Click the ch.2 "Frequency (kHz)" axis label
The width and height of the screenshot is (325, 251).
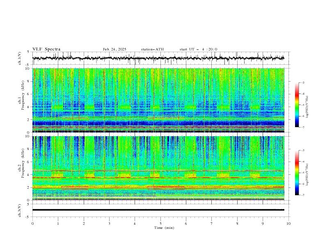[x=23, y=163]
